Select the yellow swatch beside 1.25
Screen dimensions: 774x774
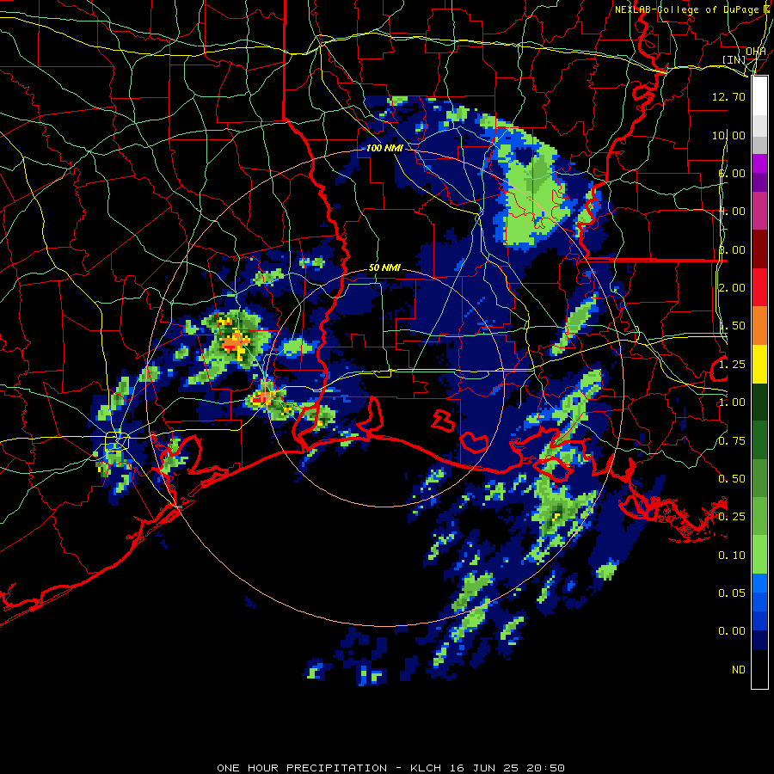759,364
